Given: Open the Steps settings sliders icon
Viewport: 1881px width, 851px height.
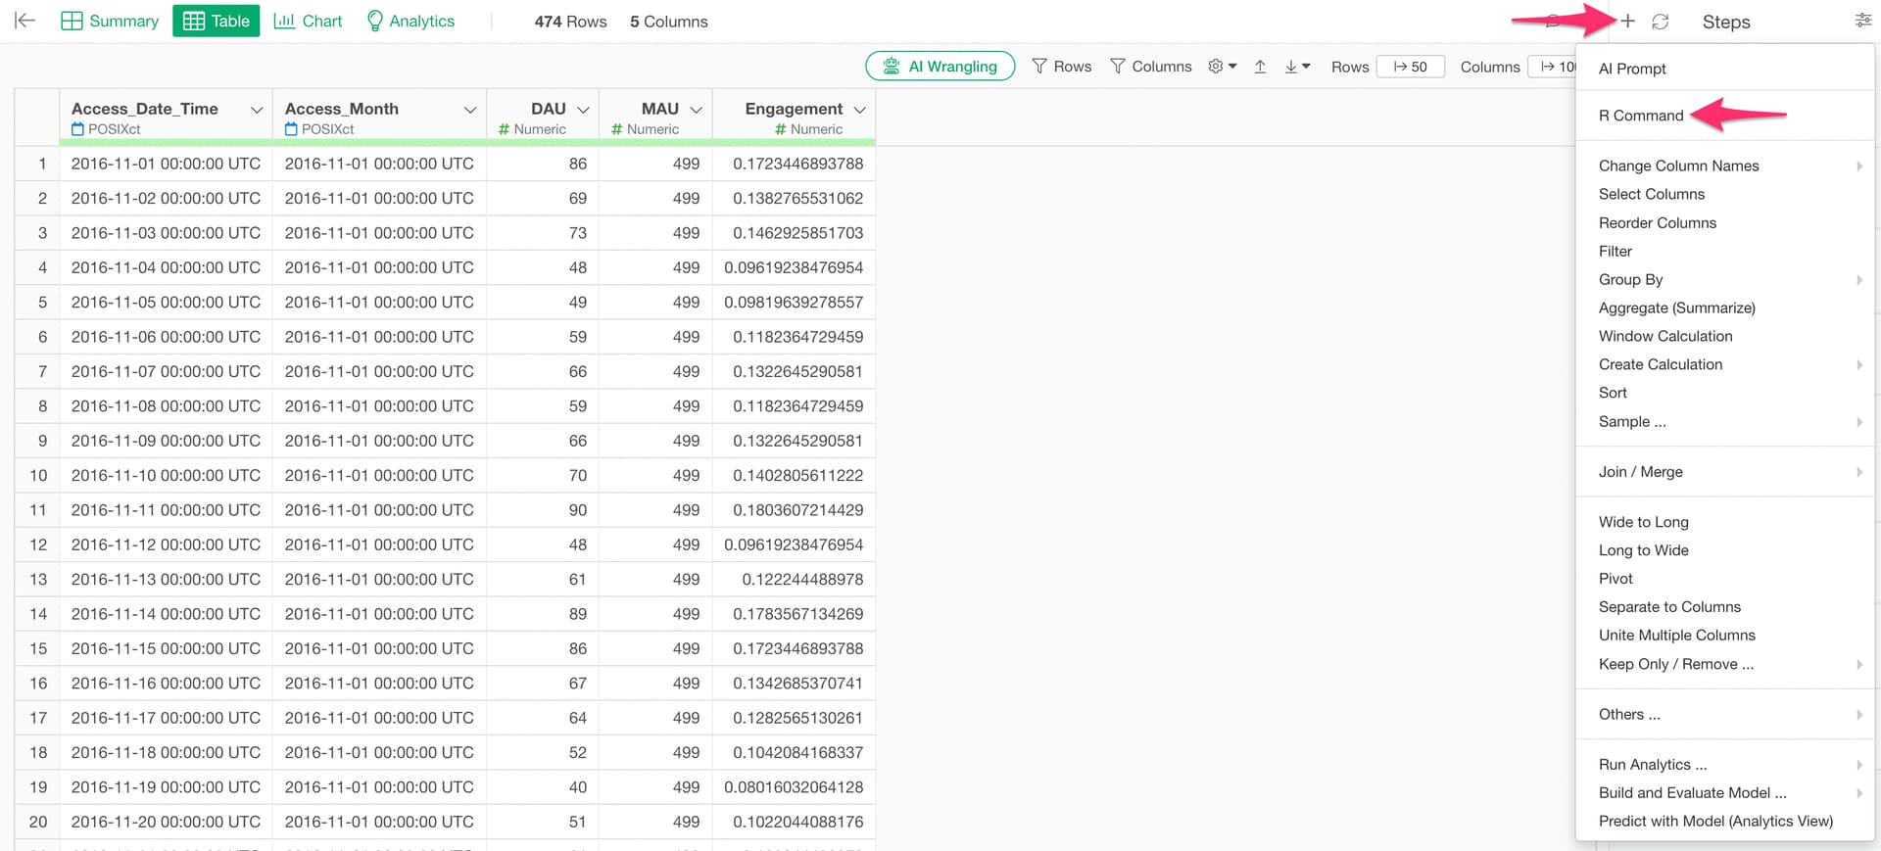Looking at the screenshot, I should click(x=1862, y=21).
